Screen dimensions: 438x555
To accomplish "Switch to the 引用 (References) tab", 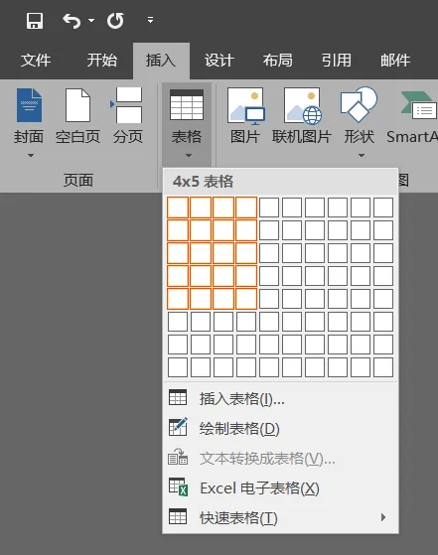I will tap(337, 61).
